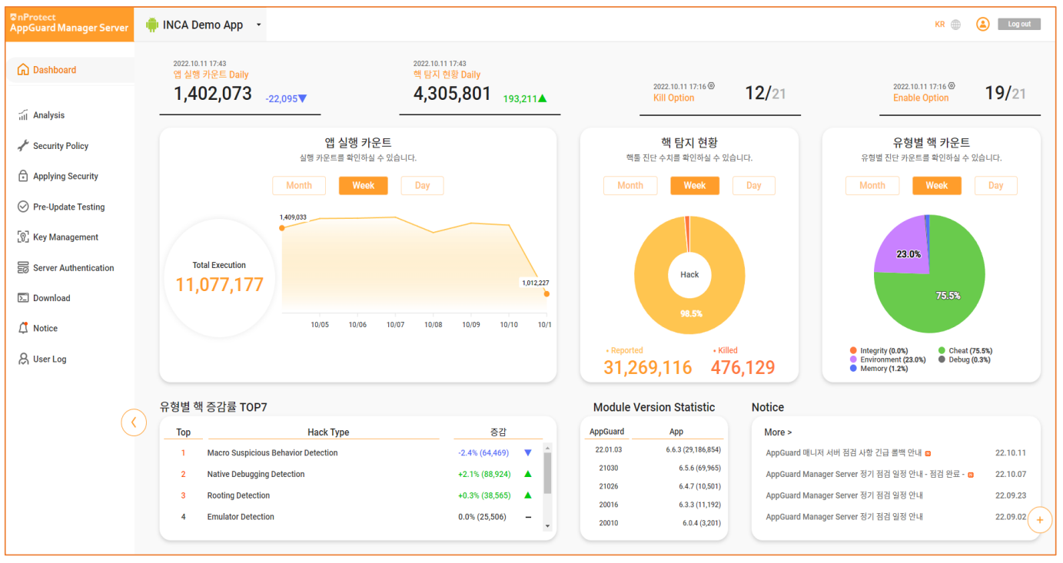Click the Emulator Detection row
The image size is (1063, 563).
coord(354,517)
